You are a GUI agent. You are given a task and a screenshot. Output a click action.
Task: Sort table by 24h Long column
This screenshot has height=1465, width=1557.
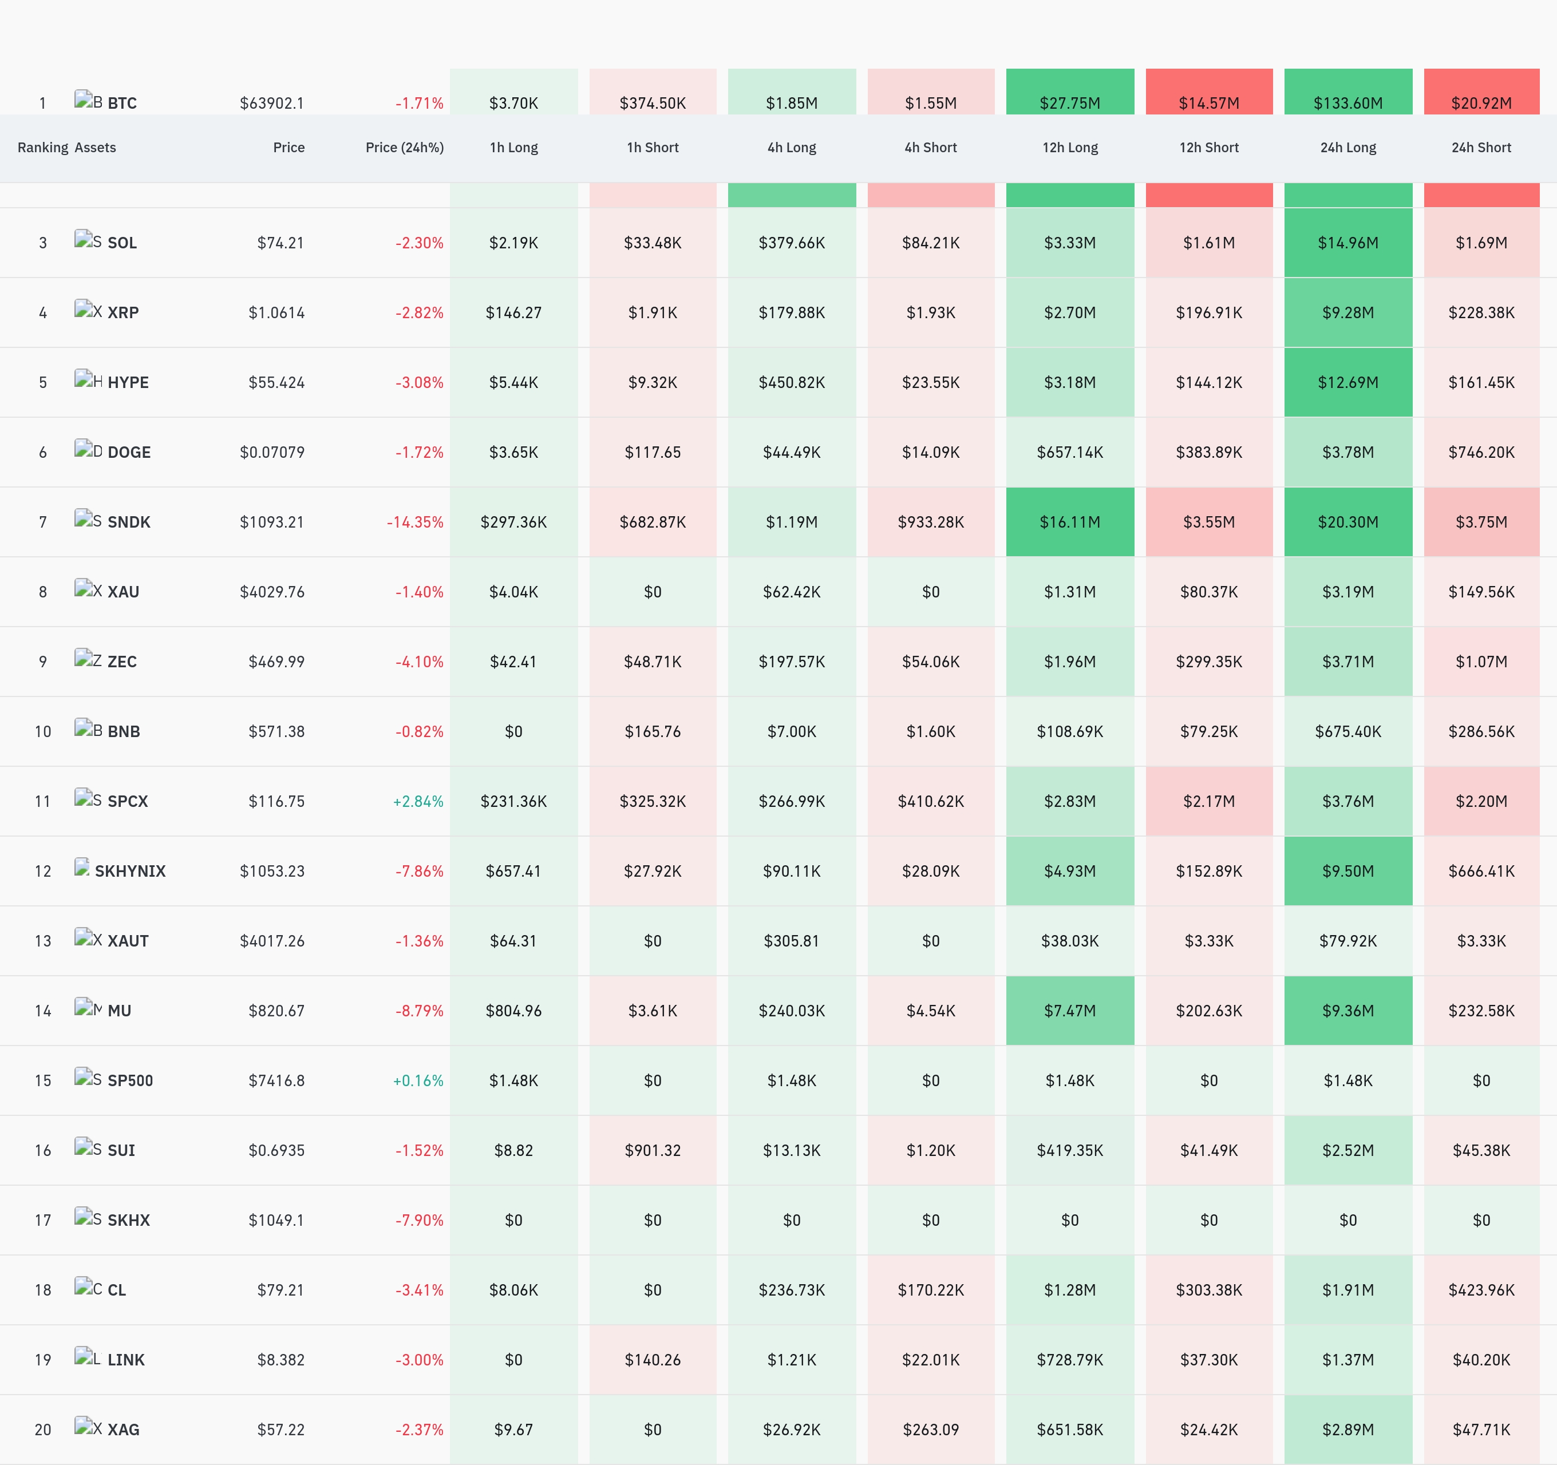(x=1348, y=147)
